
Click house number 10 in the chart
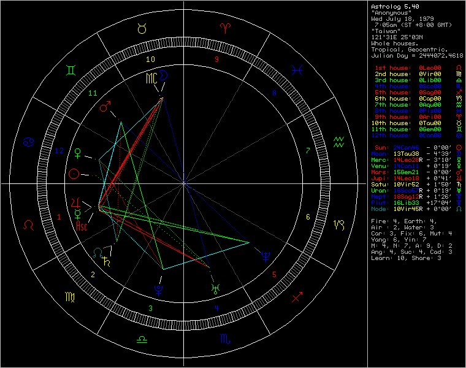(150, 59)
